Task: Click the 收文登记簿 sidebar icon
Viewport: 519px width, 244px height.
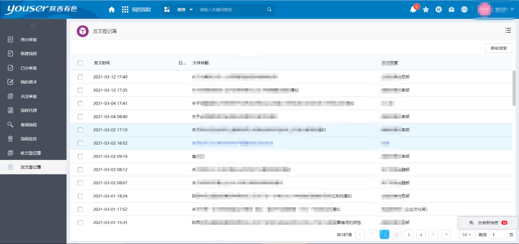Action: [x=11, y=153]
